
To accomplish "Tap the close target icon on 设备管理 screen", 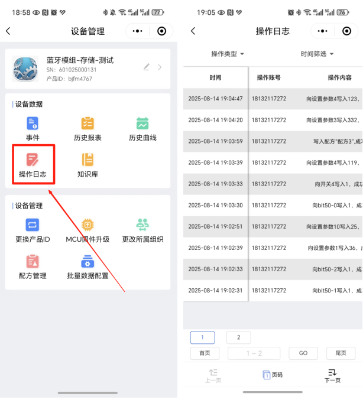I will pyautogui.click(x=161, y=31).
